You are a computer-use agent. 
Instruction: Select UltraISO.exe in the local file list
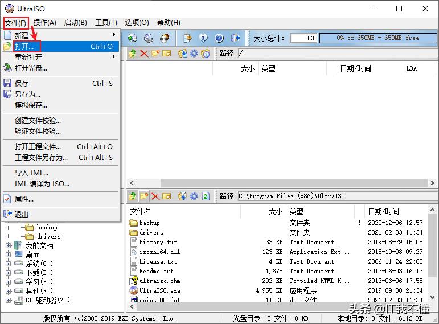[160, 290]
